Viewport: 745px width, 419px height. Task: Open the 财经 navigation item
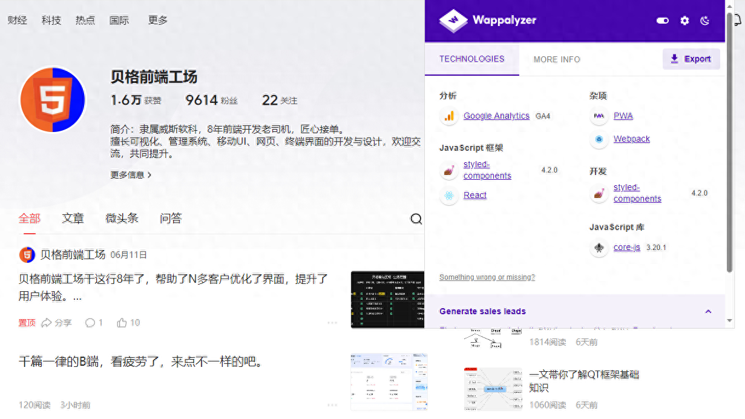click(x=18, y=20)
